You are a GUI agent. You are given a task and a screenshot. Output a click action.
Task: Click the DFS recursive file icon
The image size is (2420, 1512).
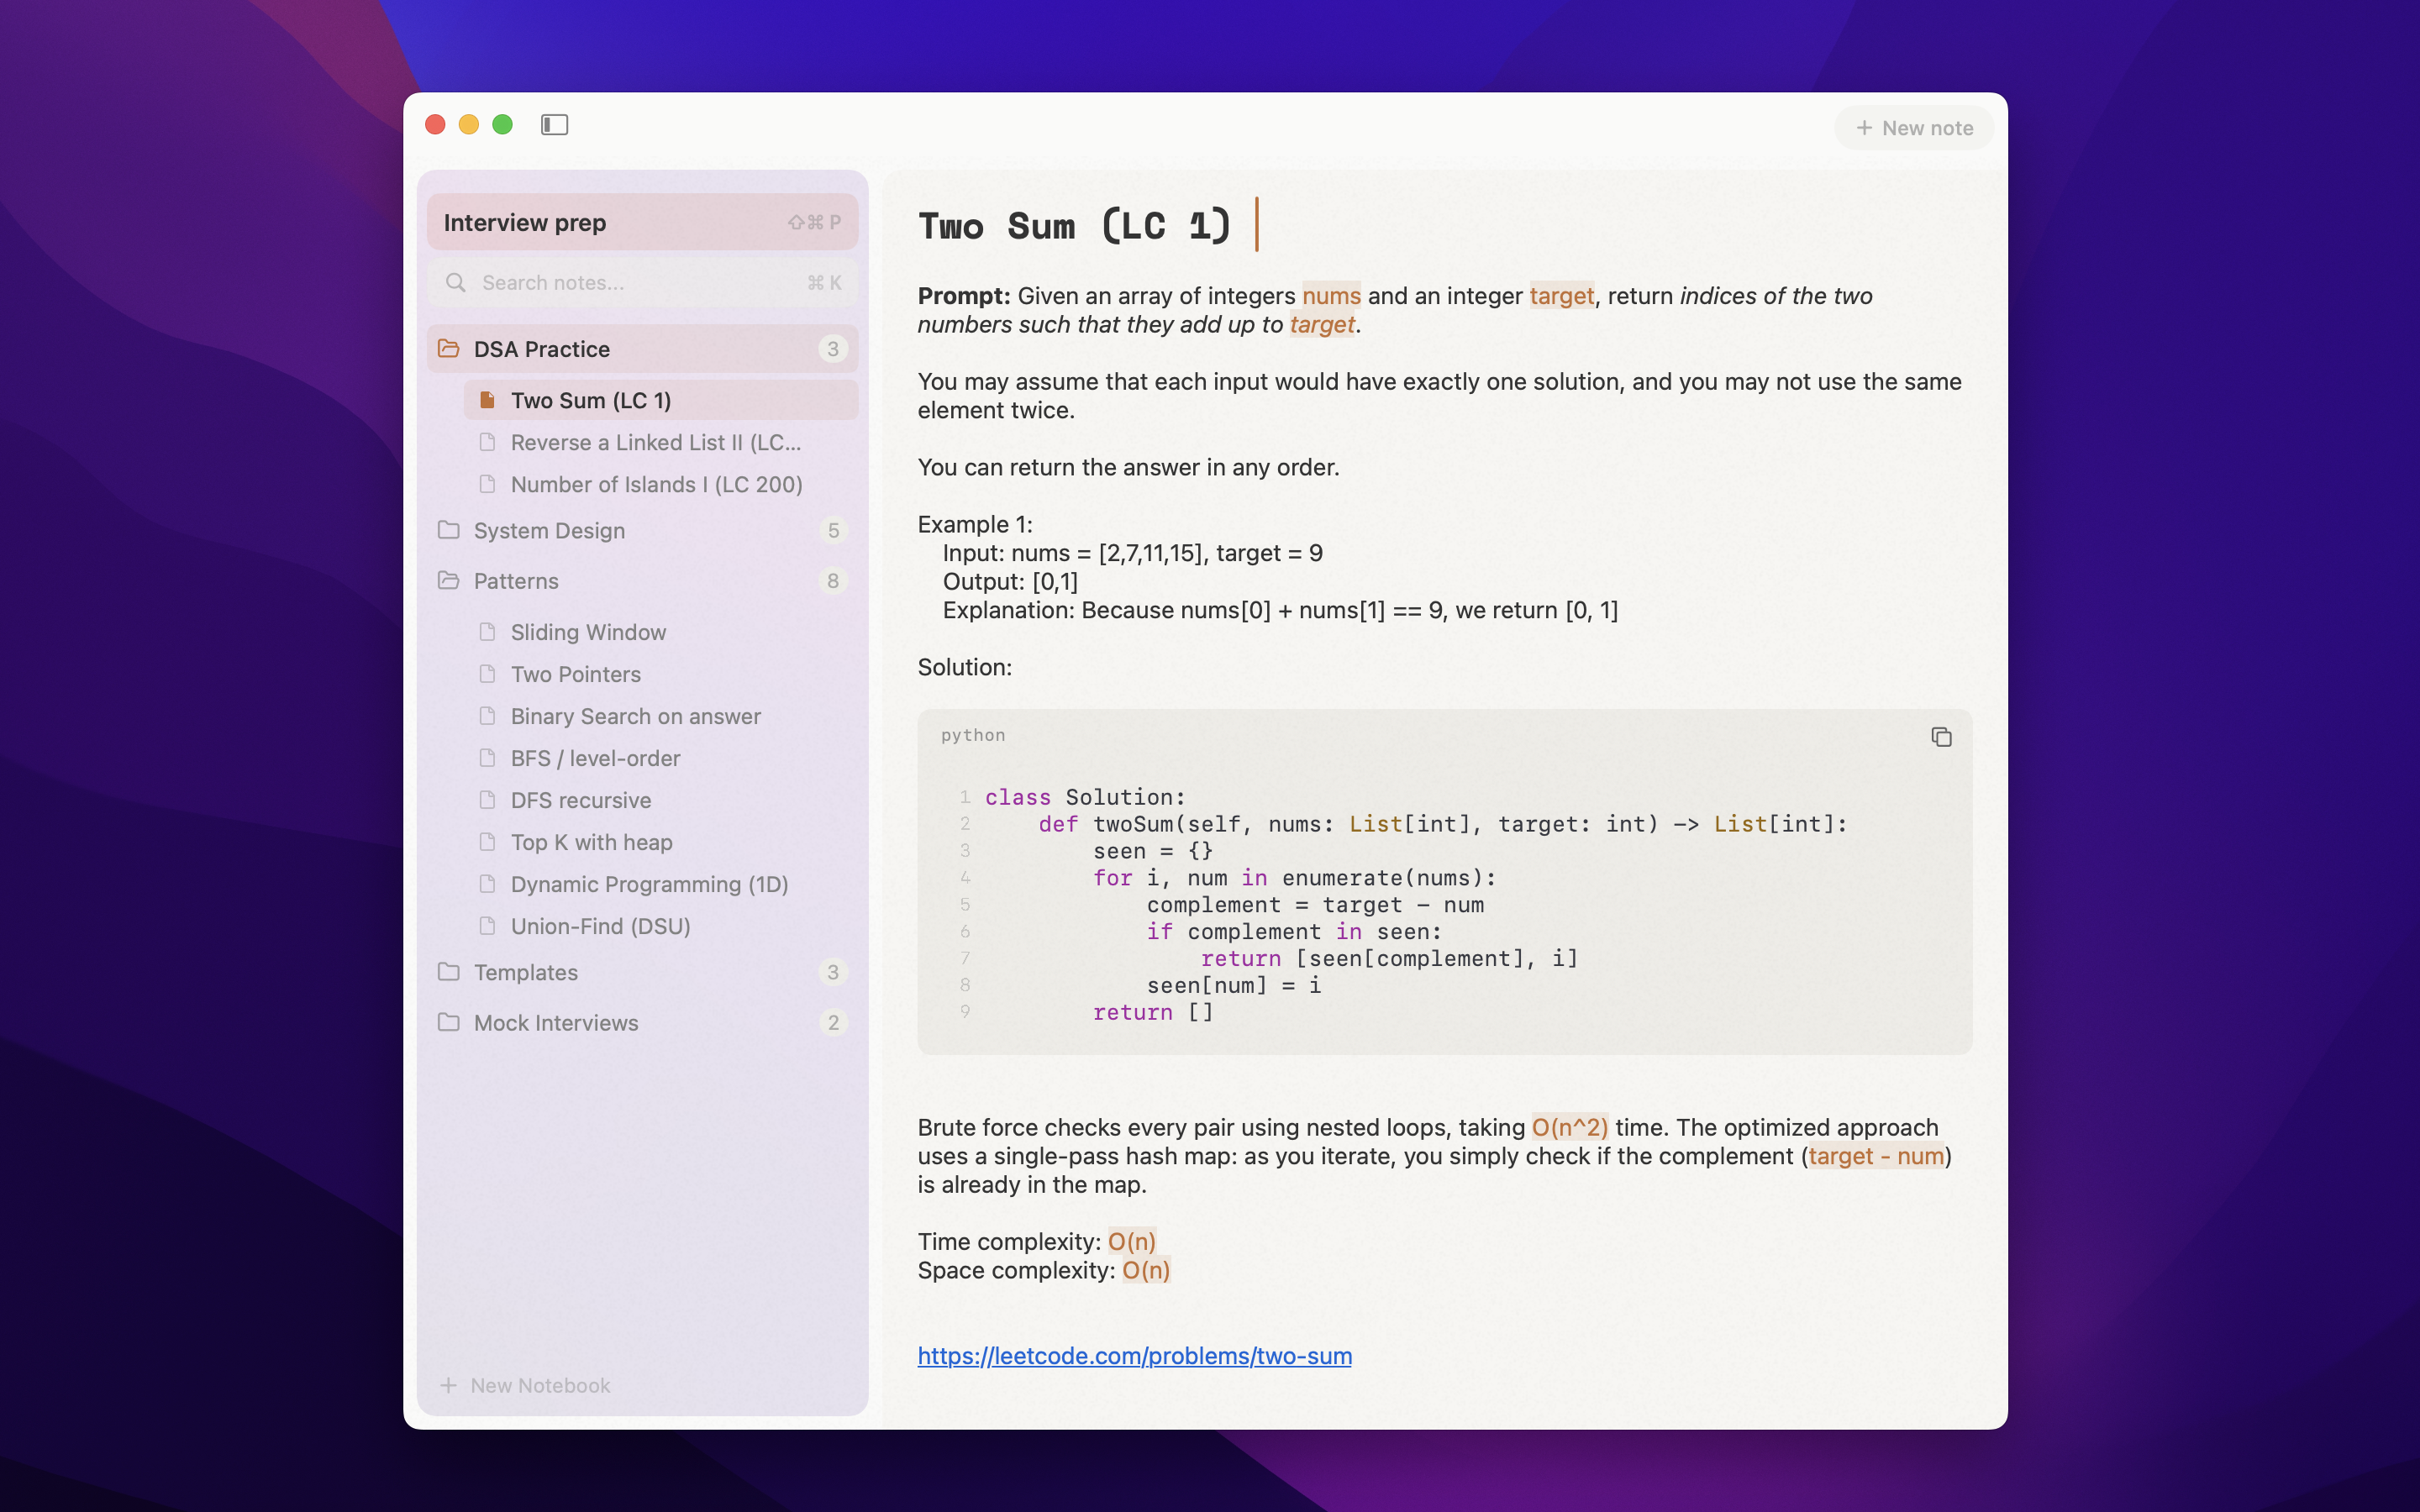(487, 800)
